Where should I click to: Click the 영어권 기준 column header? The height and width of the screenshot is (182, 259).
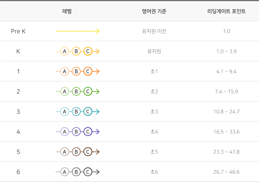[154, 11]
